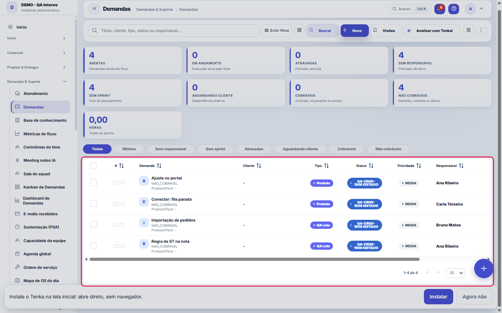The height and width of the screenshot is (313, 502).
Task: Click the Instalar button
Action: pyautogui.click(x=439, y=297)
